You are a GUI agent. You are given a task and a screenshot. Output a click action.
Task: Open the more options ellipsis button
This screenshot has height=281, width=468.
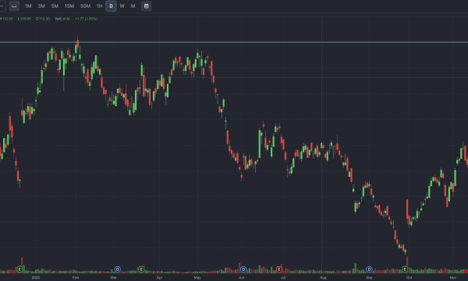pyautogui.click(x=2, y=6)
